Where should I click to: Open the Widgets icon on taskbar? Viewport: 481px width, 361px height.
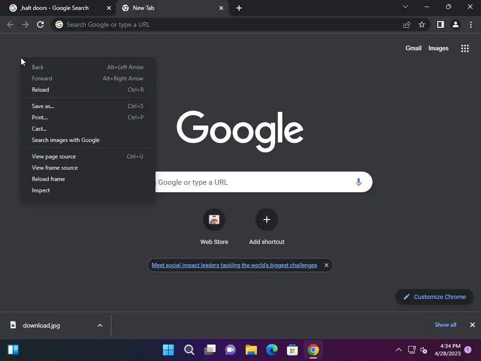(x=13, y=350)
